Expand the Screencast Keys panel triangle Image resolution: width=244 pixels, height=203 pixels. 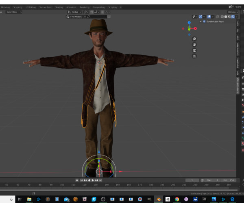click(x=201, y=22)
